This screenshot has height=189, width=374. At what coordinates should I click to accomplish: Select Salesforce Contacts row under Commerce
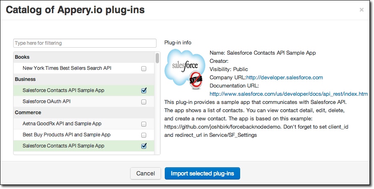pos(84,146)
